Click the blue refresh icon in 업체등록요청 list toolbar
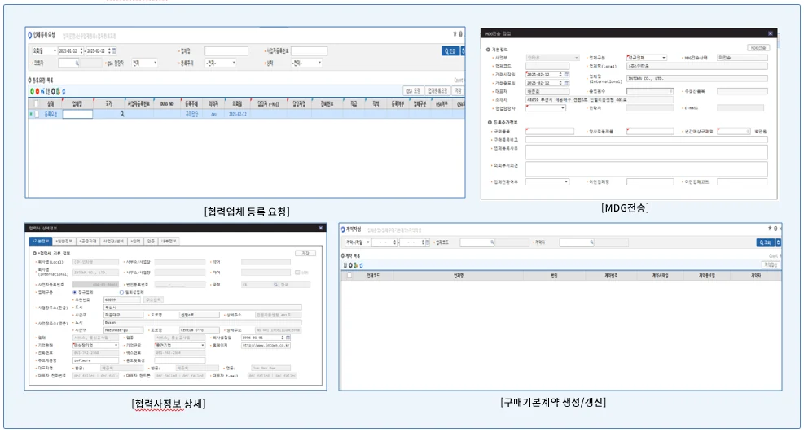 (64, 92)
